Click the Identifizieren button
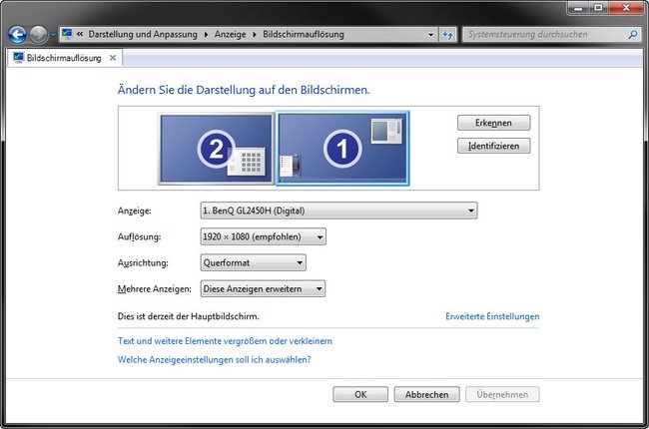This screenshot has height=429, width=649. click(493, 146)
